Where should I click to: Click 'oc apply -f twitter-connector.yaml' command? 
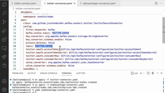tap(56, 80)
